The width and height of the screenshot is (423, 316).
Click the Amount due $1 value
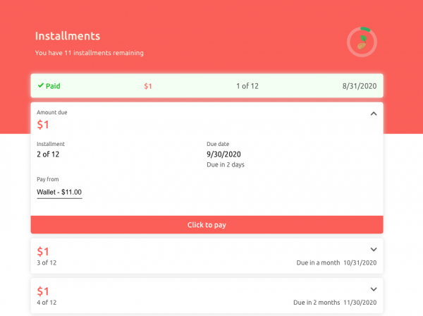pos(43,125)
